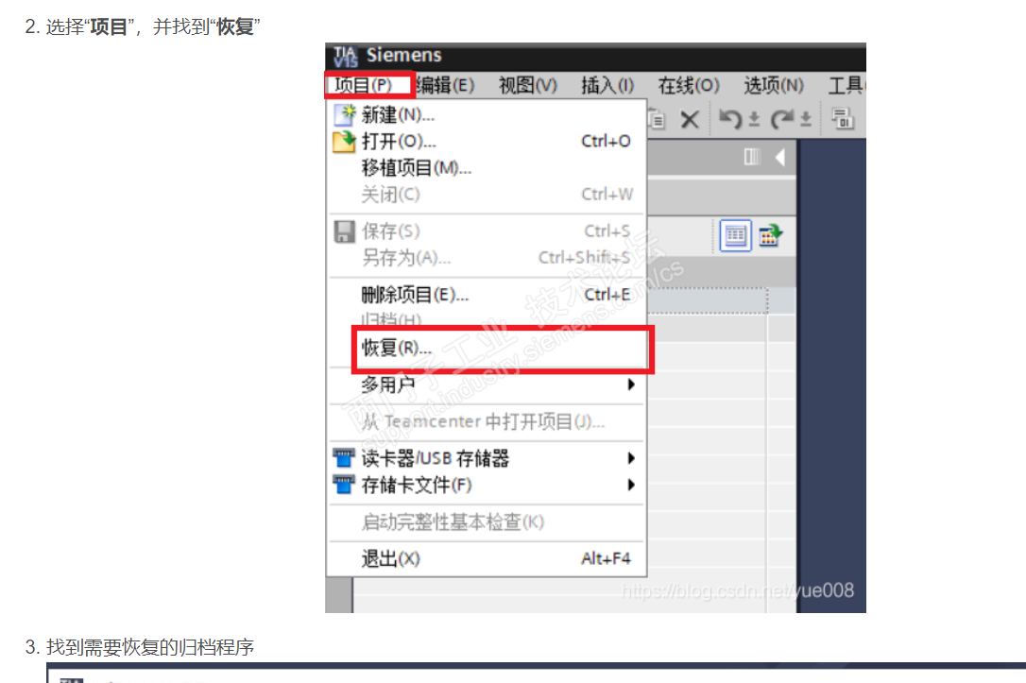This screenshot has height=683, width=1026.
Task: Click the Redo arrow icon
Action: [782, 119]
